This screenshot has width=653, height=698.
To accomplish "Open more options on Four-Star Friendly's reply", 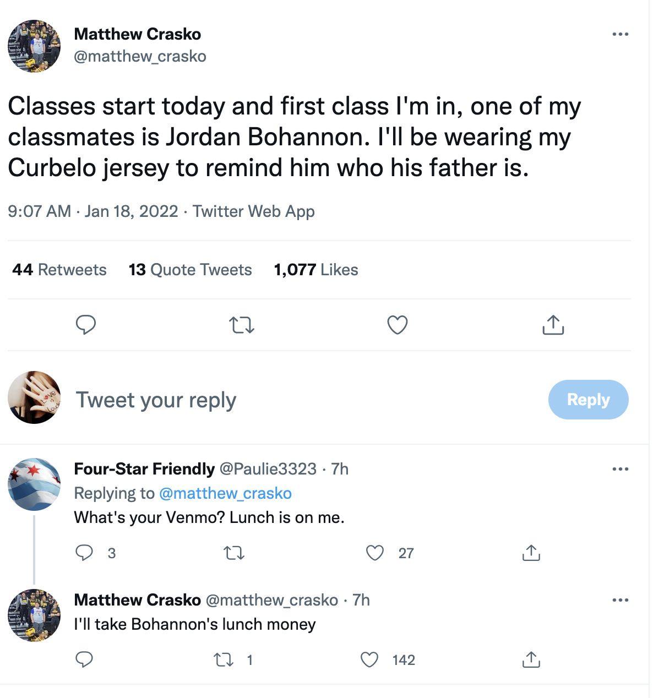I will [x=621, y=468].
